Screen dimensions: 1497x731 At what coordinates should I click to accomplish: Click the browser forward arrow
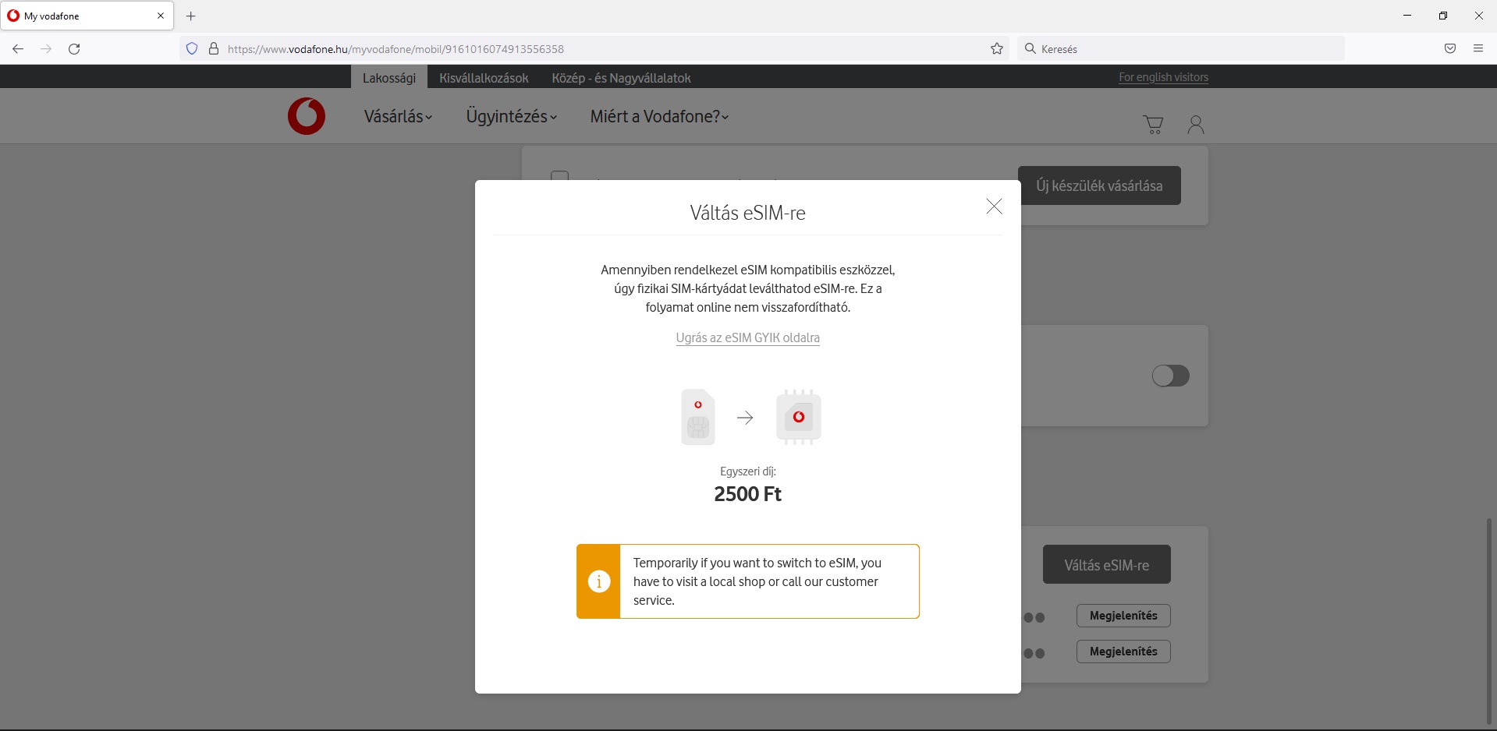(x=46, y=48)
